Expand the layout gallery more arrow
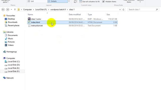Viewport: 161px width, 90px height. pyautogui.click(x=69, y=1)
